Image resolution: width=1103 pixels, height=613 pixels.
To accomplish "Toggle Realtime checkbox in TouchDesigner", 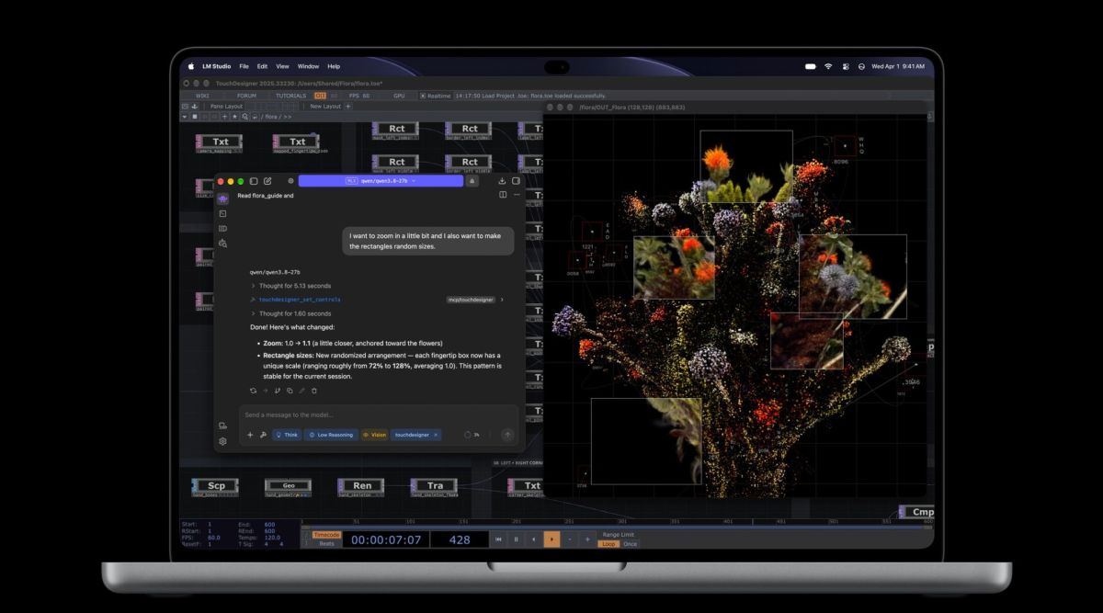I will tap(423, 96).
